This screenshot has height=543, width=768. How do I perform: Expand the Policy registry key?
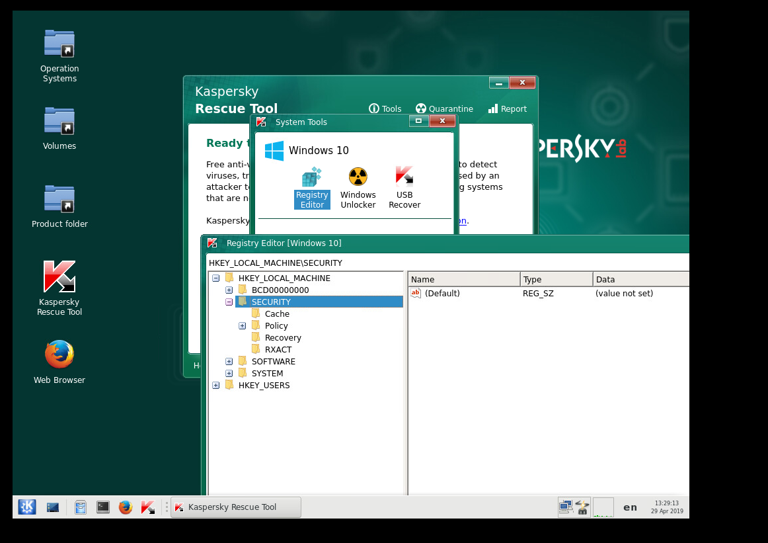242,326
